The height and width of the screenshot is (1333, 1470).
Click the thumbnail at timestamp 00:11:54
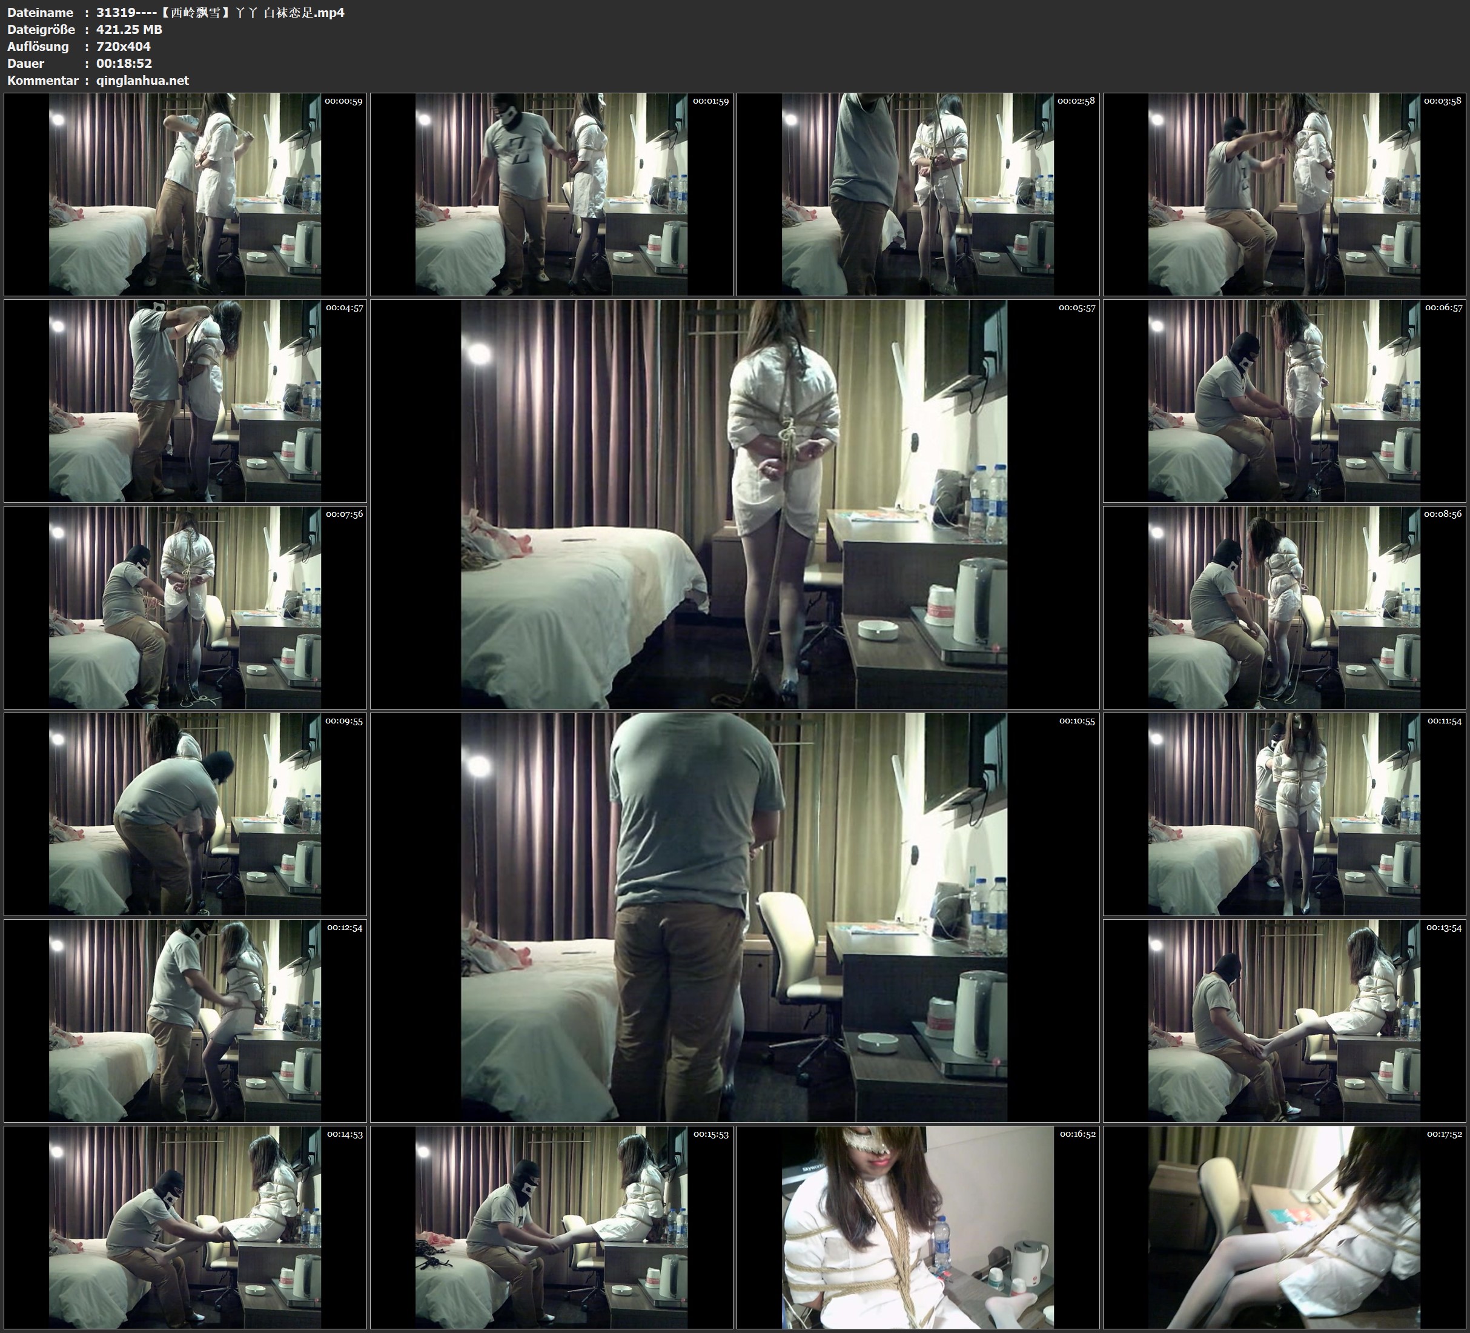pyautogui.click(x=1284, y=814)
